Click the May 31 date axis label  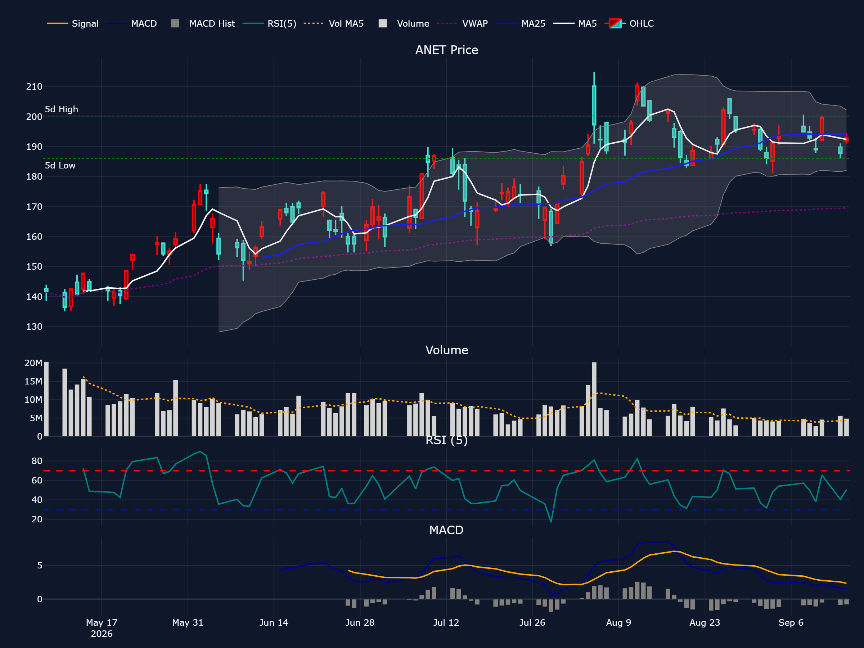(x=188, y=622)
